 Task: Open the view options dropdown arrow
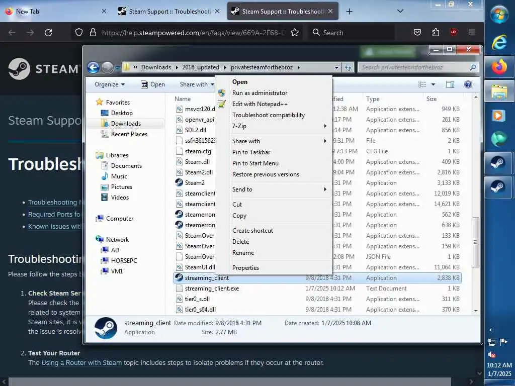[x=433, y=84]
